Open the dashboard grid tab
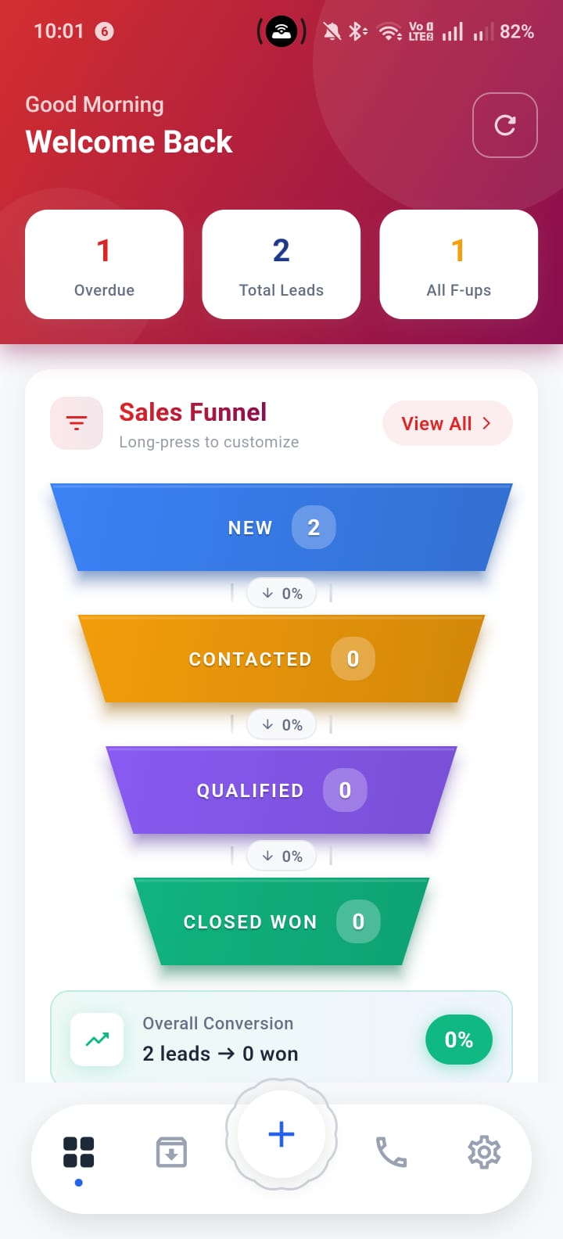 tap(78, 1152)
